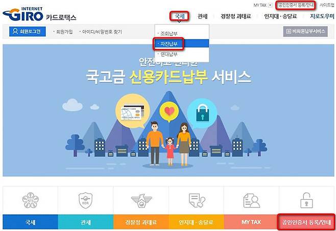
Task: Click the 국세 flower emblem icon
Action: tap(31, 200)
